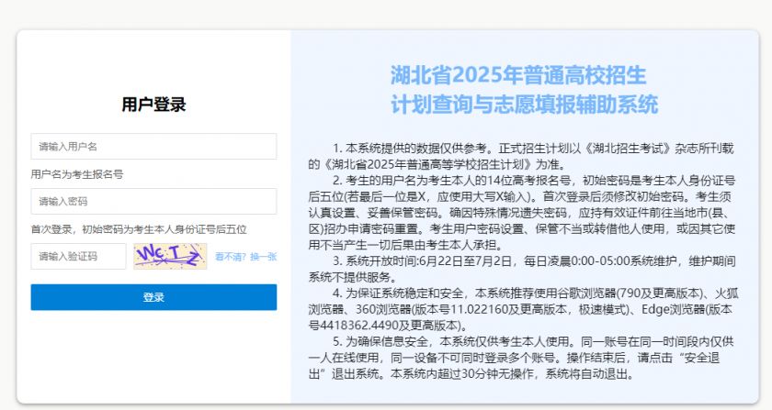
Task: Click the hint text 用户名为考生报名号
Action: [77, 174]
